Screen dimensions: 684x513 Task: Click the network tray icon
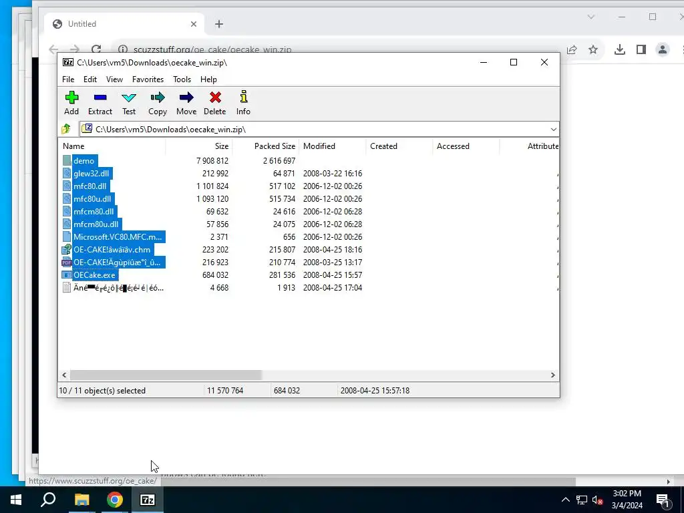(582, 500)
